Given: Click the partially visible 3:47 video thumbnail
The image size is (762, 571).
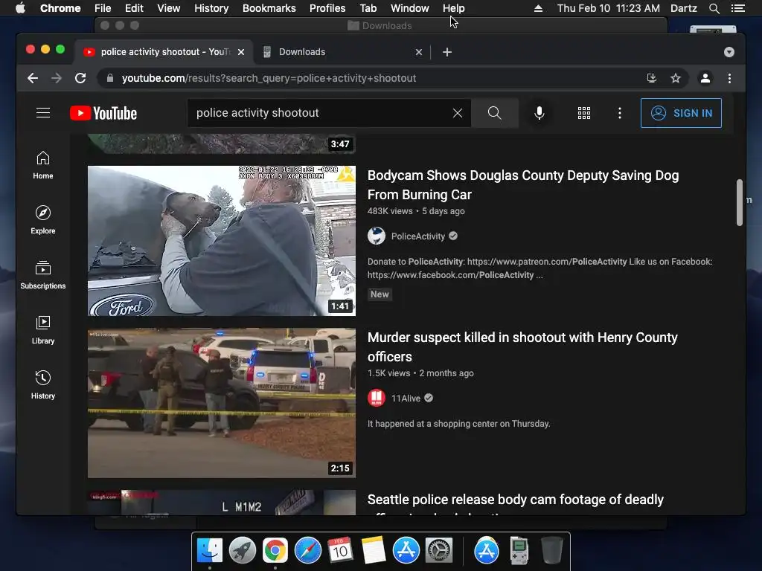Looking at the screenshot, I should click(222, 143).
